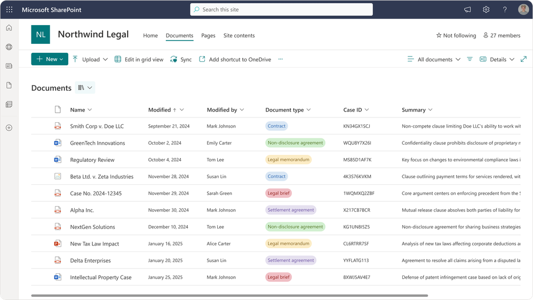This screenshot has width=533, height=300.
Task: Toggle Not following star for this site
Action: coord(456,36)
